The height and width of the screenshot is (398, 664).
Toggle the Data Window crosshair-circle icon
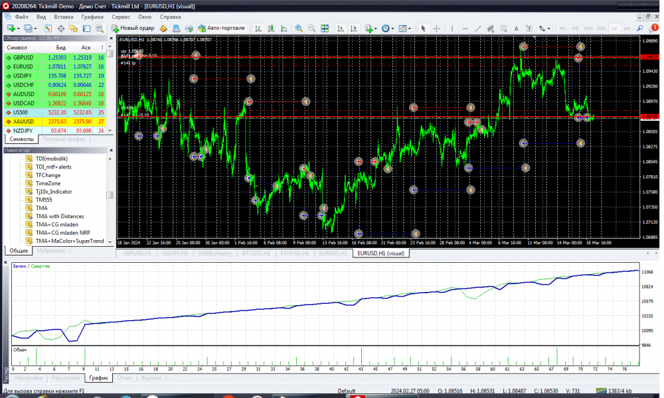pyautogui.click(x=61, y=29)
